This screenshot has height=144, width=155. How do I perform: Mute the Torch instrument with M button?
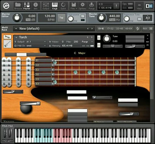click(99, 45)
